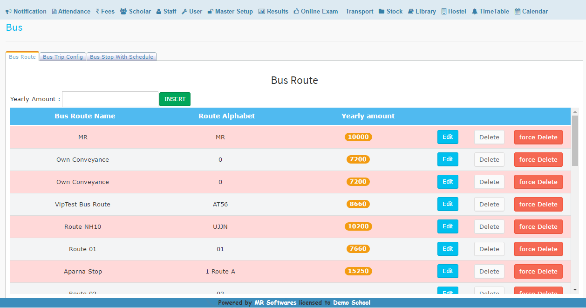Force Delete the Aparna Stop route
586x308 pixels.
point(538,271)
